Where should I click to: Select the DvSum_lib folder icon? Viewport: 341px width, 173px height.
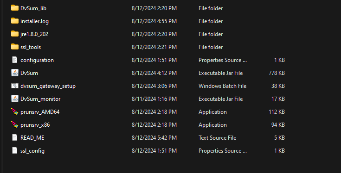[14, 8]
